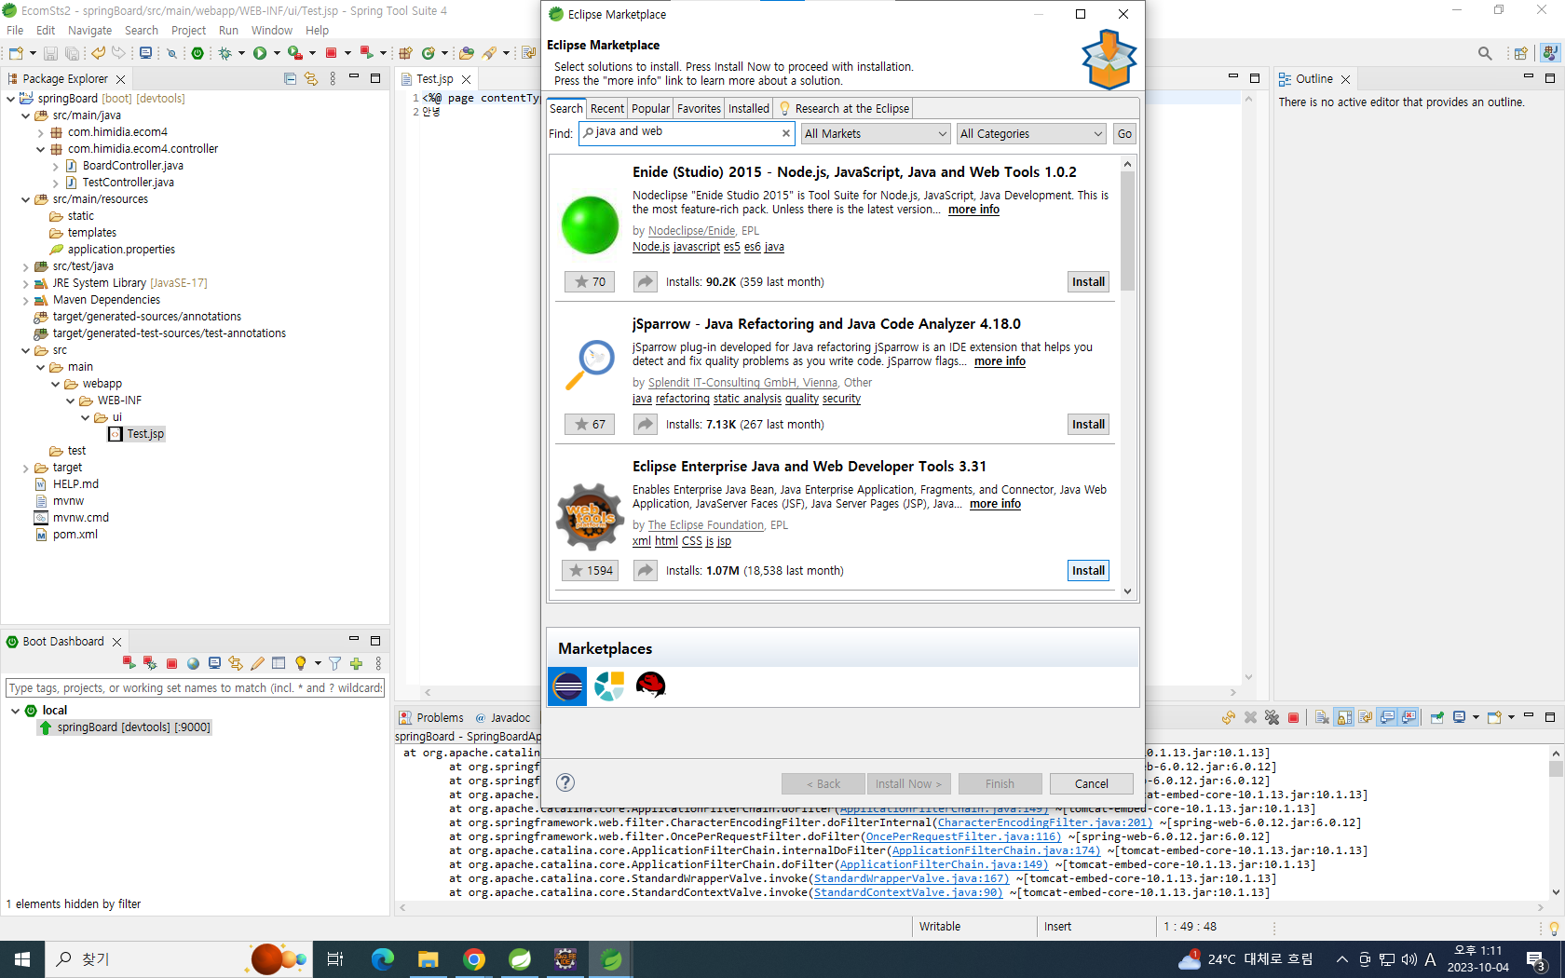
Task: Open the Project menu
Action: tap(188, 30)
